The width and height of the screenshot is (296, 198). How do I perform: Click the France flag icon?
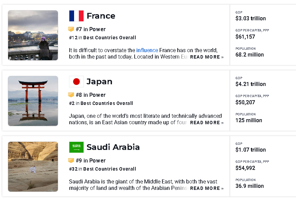[76, 16]
